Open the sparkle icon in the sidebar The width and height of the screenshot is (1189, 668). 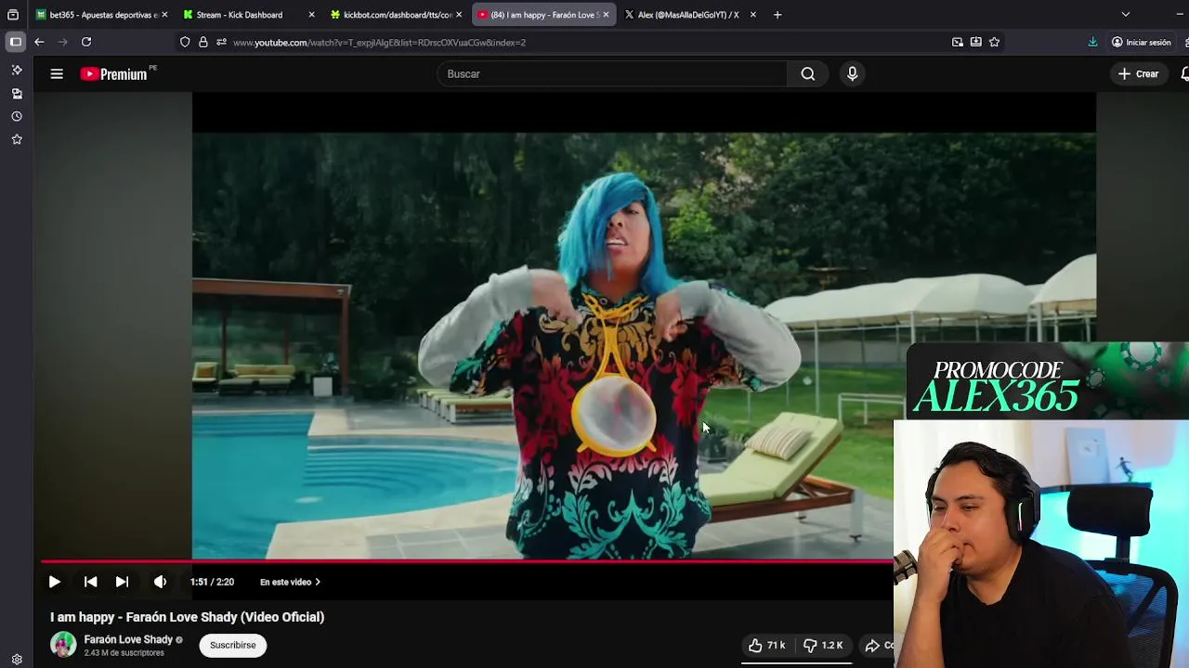point(17,70)
